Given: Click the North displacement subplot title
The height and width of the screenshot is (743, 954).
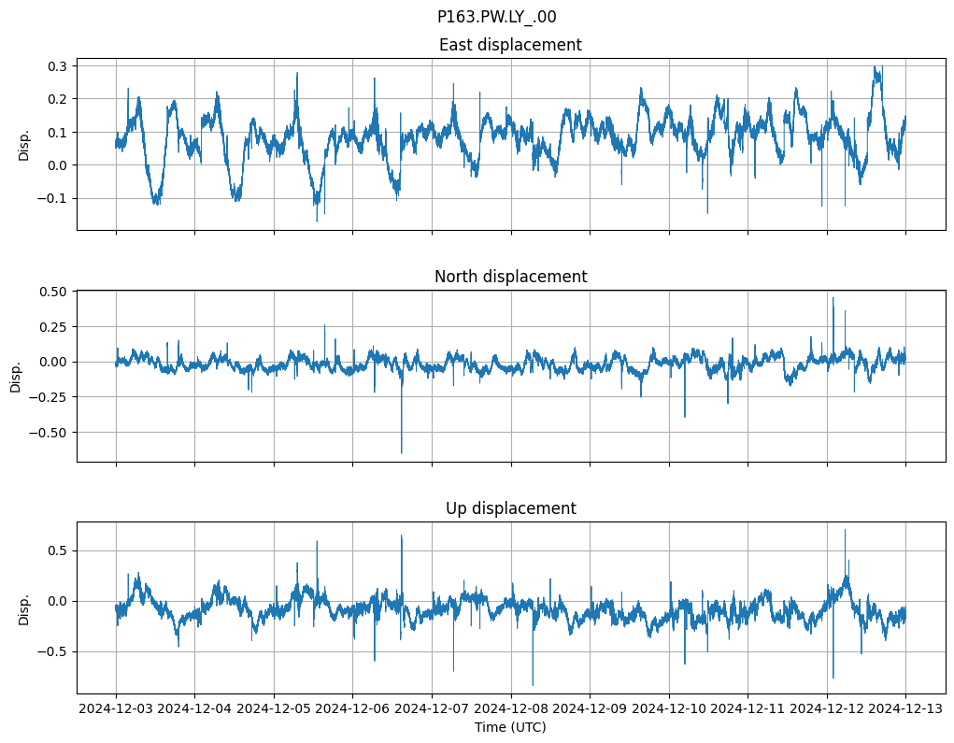Looking at the screenshot, I should (510, 277).
